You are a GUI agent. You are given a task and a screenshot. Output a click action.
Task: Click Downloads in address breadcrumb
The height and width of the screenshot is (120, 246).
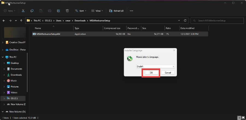point(80,21)
